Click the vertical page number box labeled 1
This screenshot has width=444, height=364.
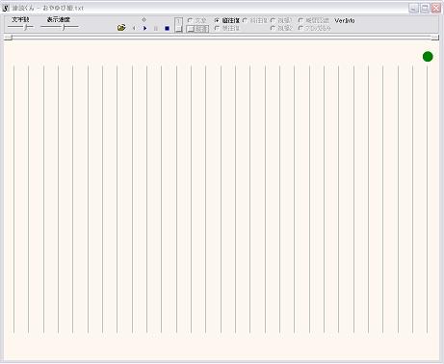[x=178, y=25]
